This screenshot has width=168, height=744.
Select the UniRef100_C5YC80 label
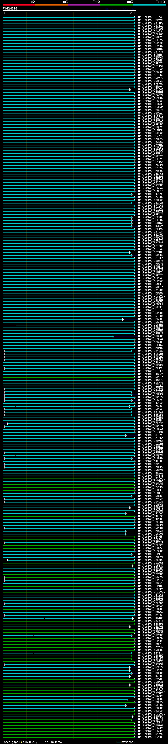[151, 351]
